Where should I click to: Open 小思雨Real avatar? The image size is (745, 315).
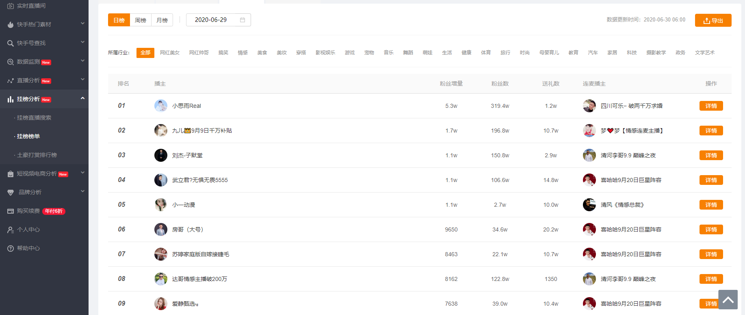pyautogui.click(x=161, y=106)
